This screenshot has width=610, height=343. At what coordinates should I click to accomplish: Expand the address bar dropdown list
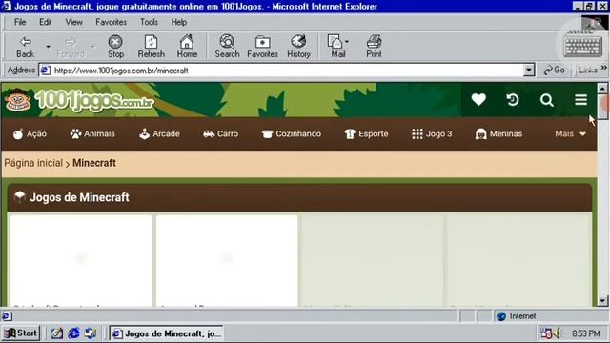point(529,71)
